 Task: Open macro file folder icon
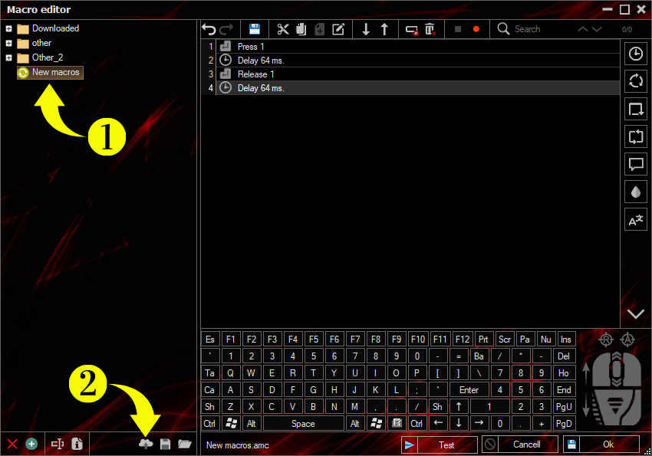tap(185, 444)
